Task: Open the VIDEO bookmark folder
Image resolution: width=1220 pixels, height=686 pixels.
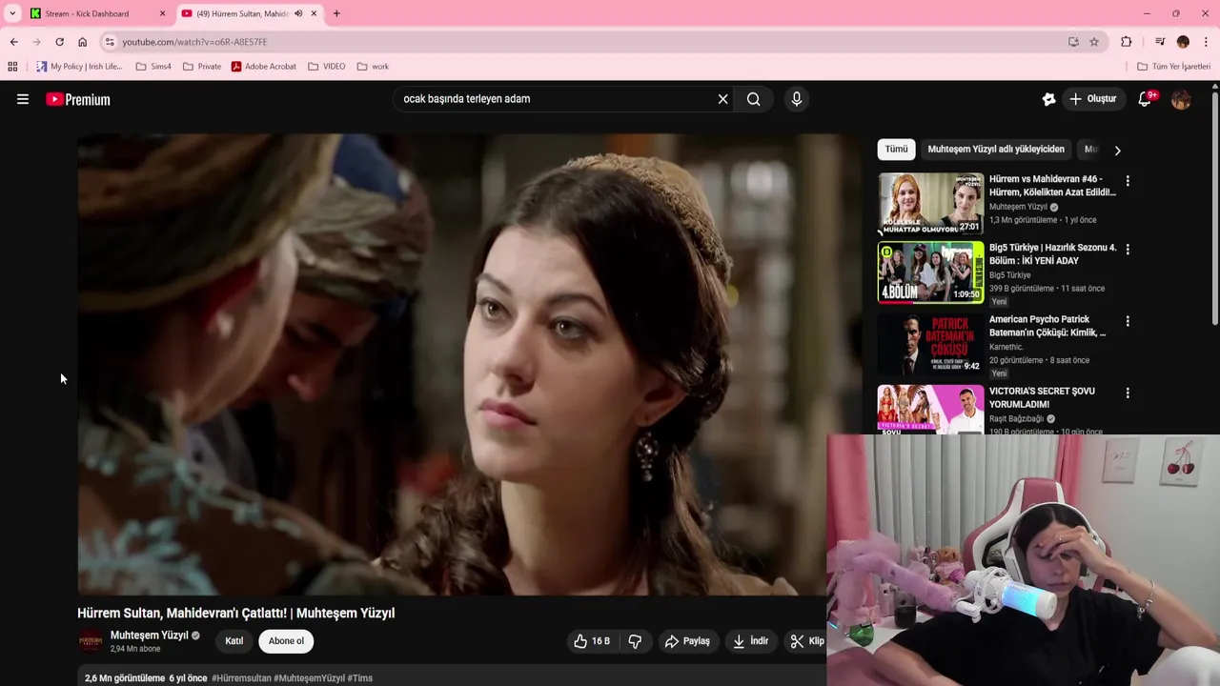Action: pyautogui.click(x=327, y=67)
